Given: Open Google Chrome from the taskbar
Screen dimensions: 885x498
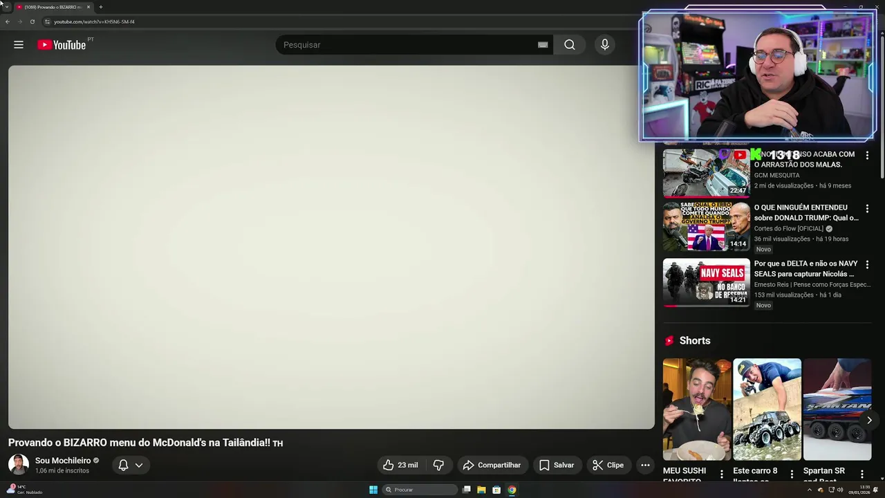Looking at the screenshot, I should click(x=512, y=490).
